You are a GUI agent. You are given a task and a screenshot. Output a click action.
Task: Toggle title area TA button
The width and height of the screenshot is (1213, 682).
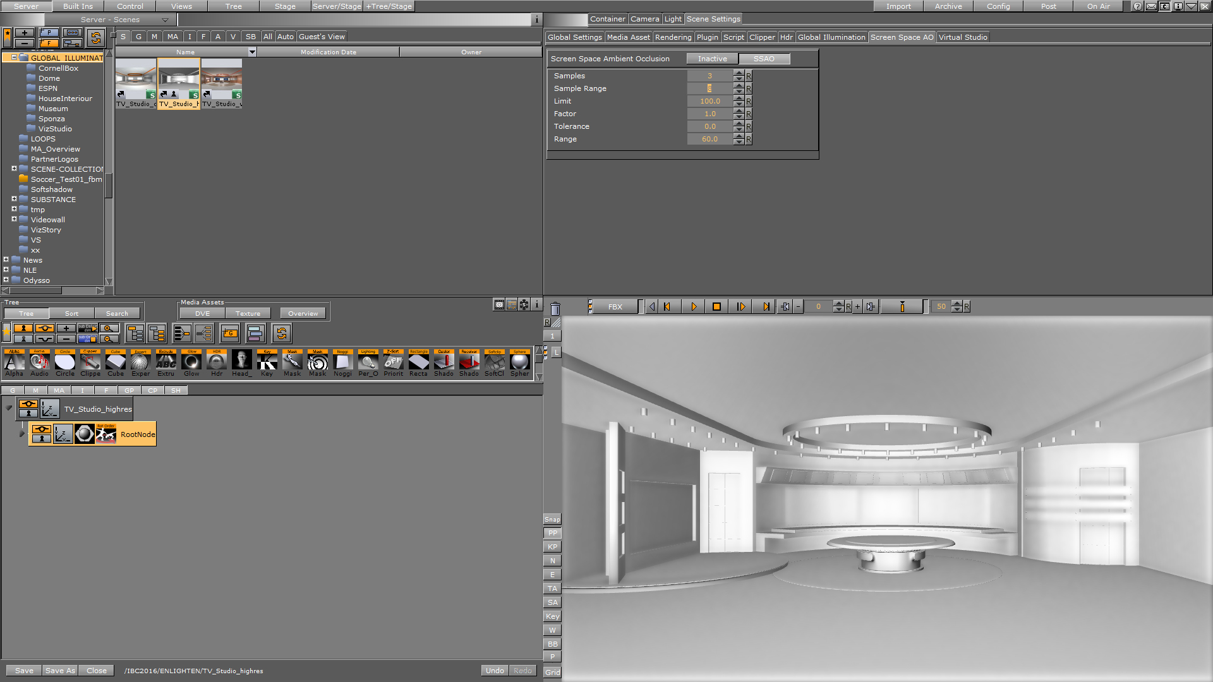coord(552,589)
